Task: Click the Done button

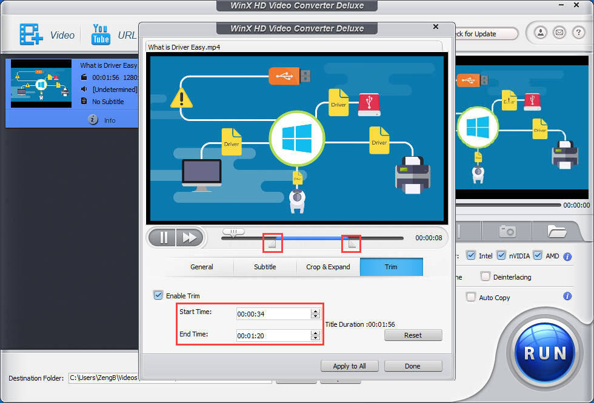Action: tap(413, 366)
